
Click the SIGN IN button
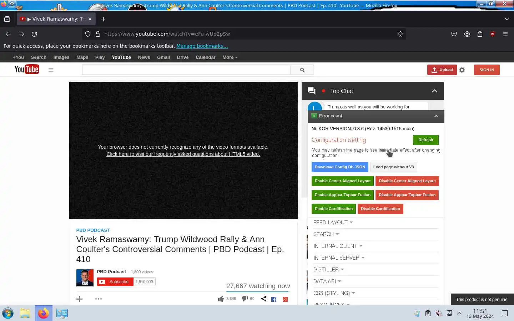(487, 70)
